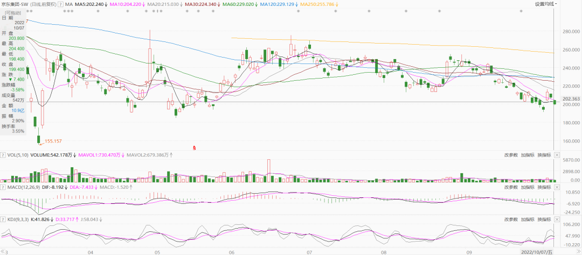Viewport: 582px width, 255px height.
Task: Click the turnover rate 3.55% in info panel
Action: coord(17,131)
